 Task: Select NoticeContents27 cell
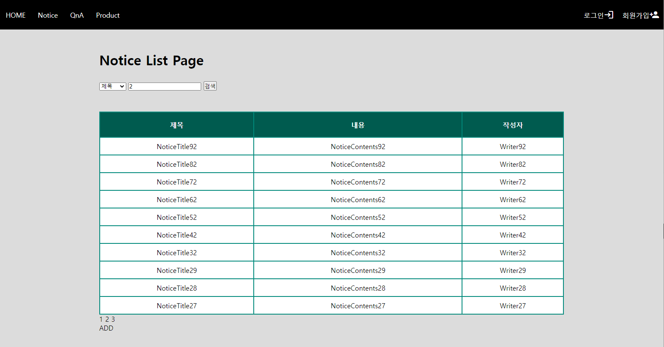(358, 306)
